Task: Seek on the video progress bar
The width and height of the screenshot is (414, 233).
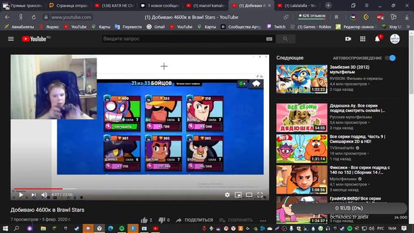Action: pyautogui.click(x=140, y=188)
